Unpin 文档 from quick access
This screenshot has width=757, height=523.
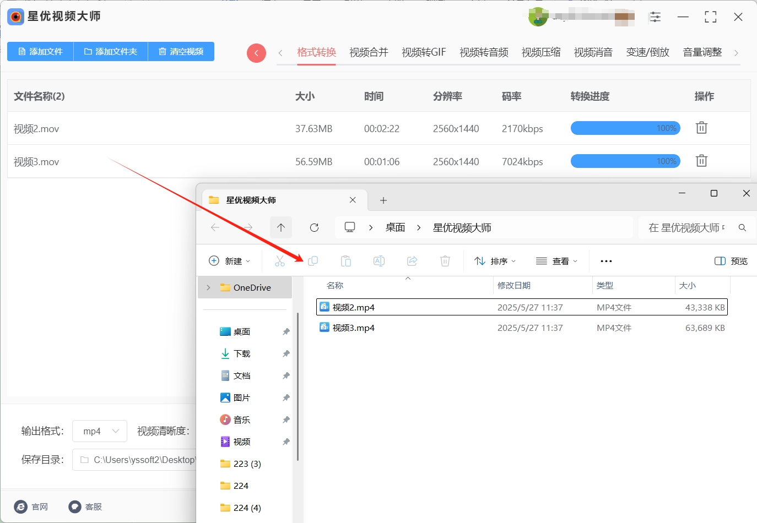point(286,375)
